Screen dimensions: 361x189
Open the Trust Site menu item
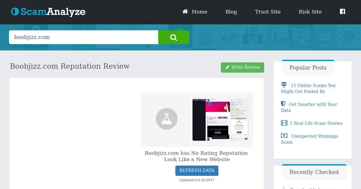268,12
